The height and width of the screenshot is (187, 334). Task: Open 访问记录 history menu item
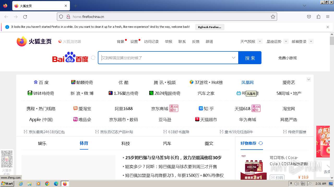click(151, 42)
